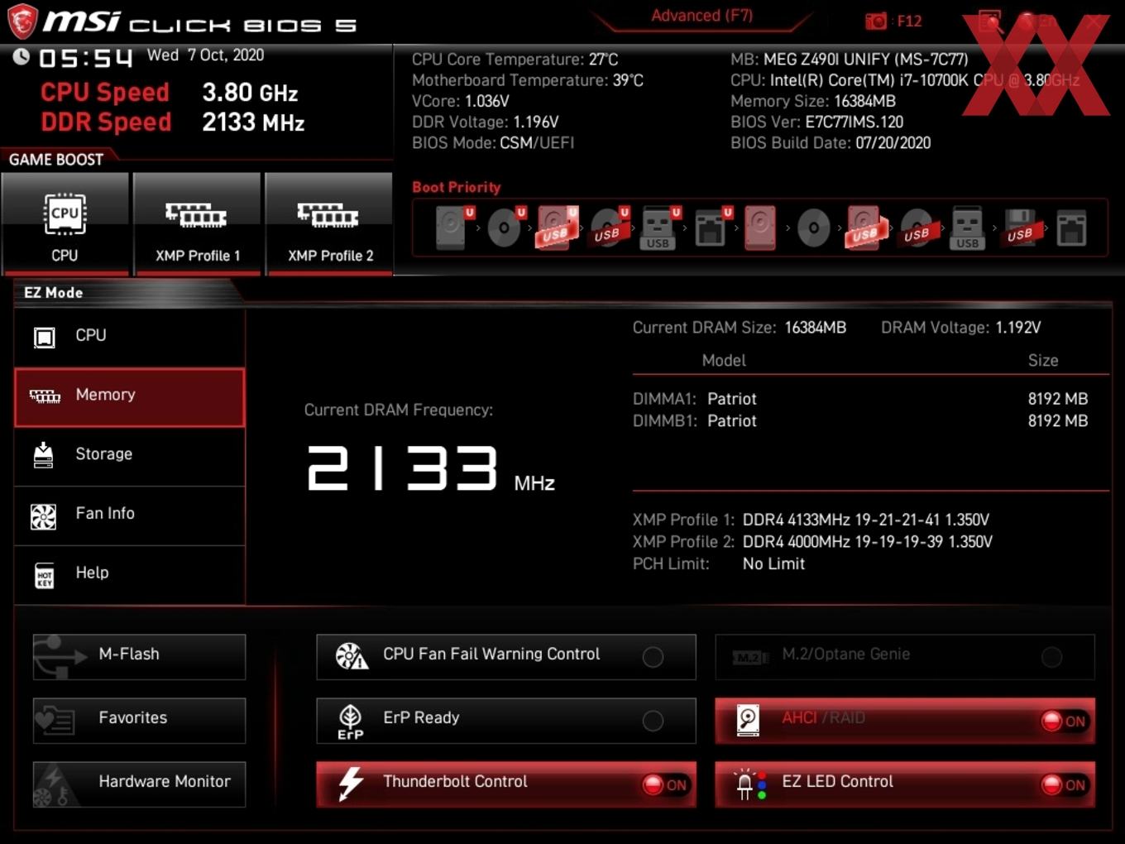Click the PCH Limit: No Limit line
1125x844 pixels.
719,564
